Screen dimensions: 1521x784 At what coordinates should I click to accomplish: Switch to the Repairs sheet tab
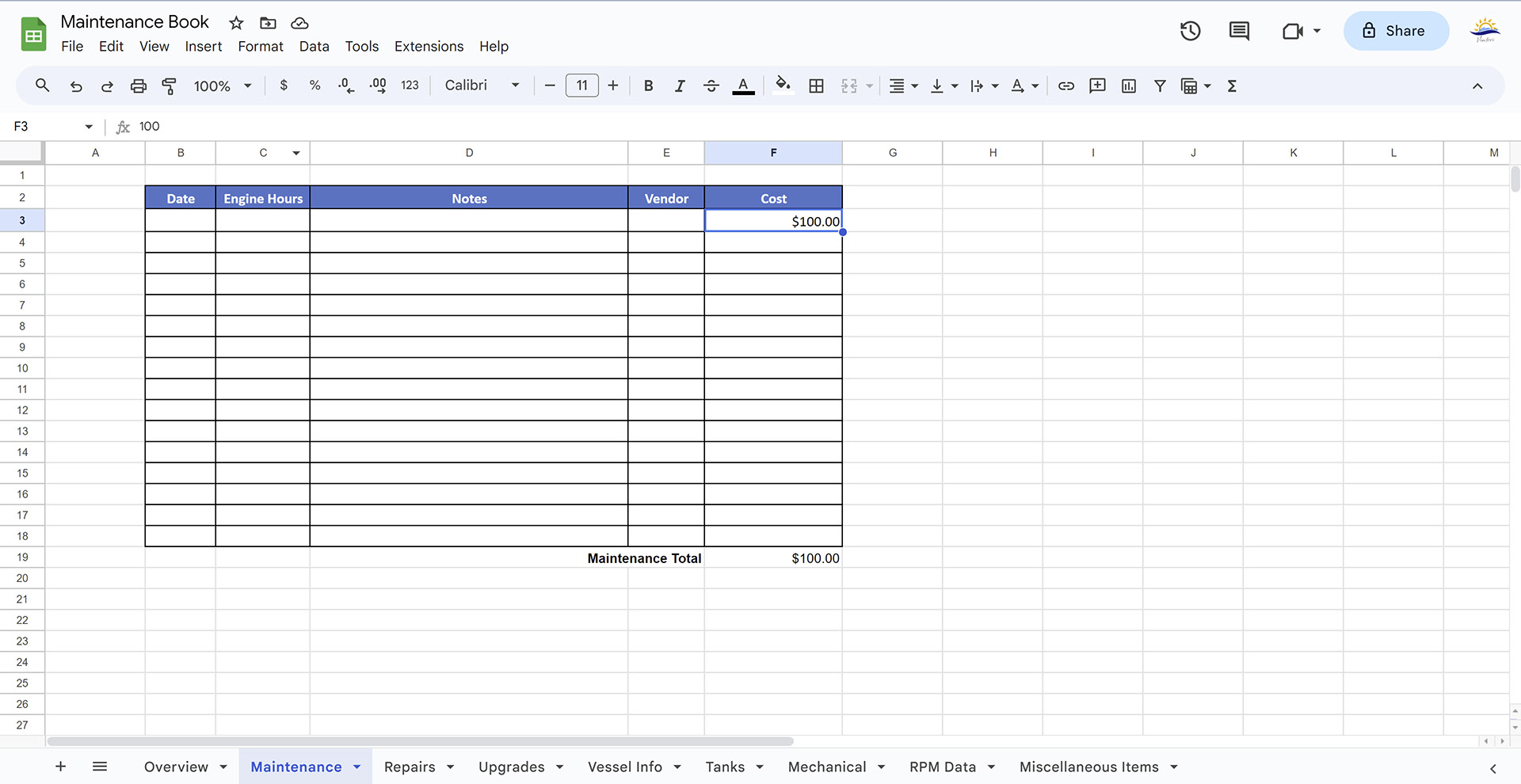pos(410,767)
